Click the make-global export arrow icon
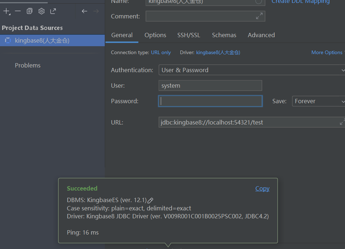 [53, 11]
